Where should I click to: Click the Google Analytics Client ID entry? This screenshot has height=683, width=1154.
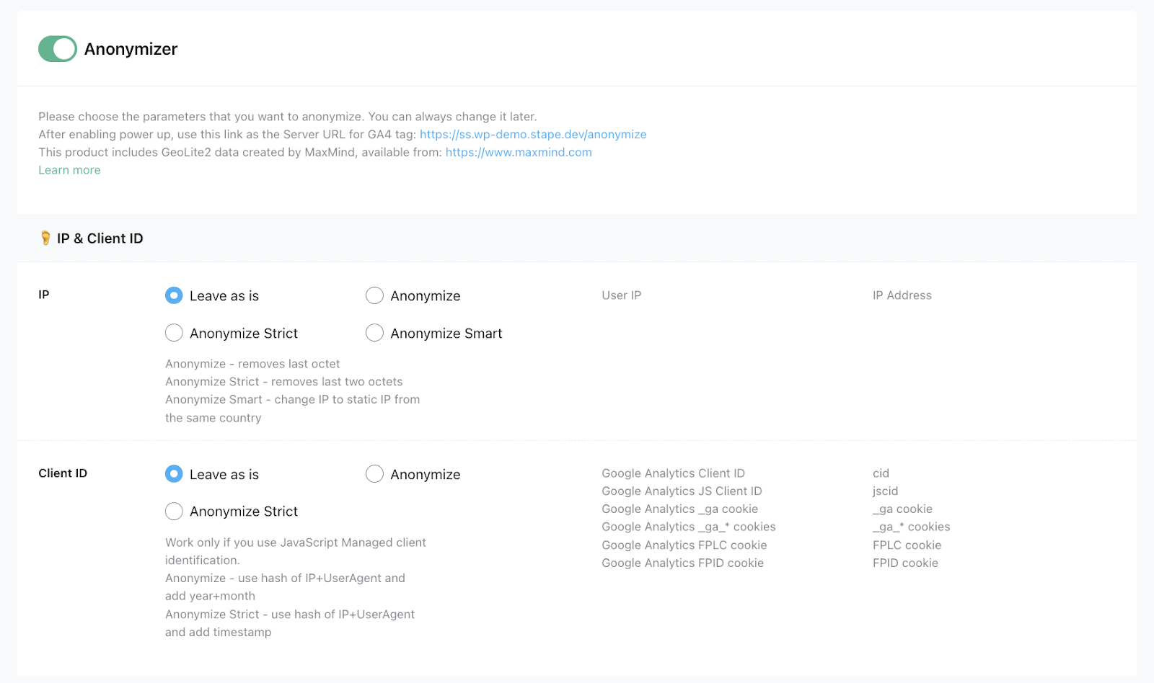click(673, 473)
